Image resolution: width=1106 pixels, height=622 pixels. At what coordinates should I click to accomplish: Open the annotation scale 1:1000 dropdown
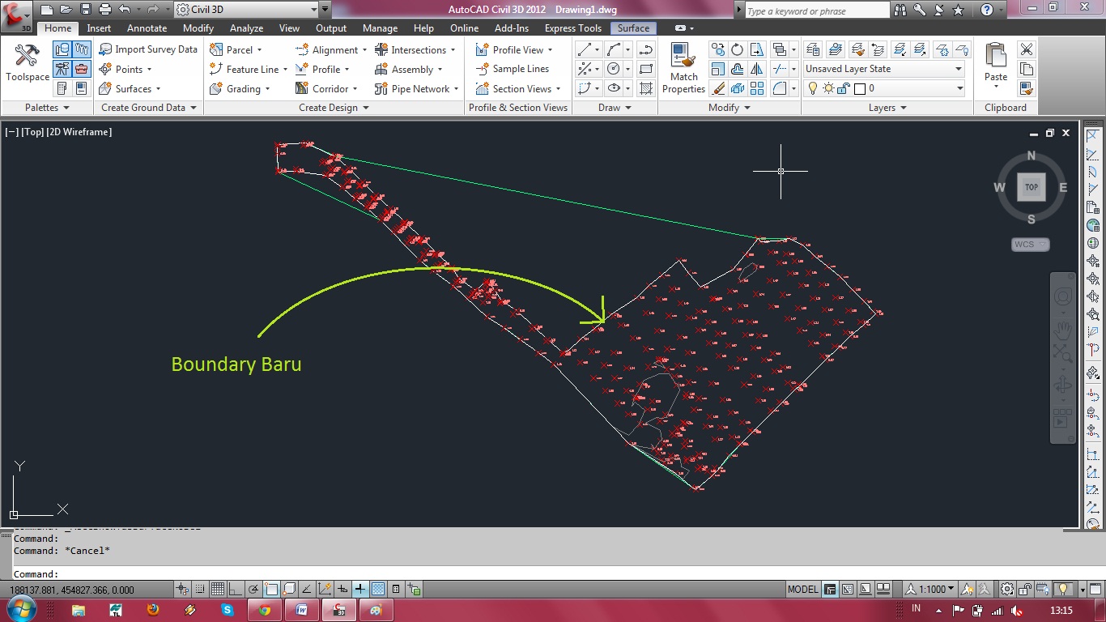click(x=939, y=590)
